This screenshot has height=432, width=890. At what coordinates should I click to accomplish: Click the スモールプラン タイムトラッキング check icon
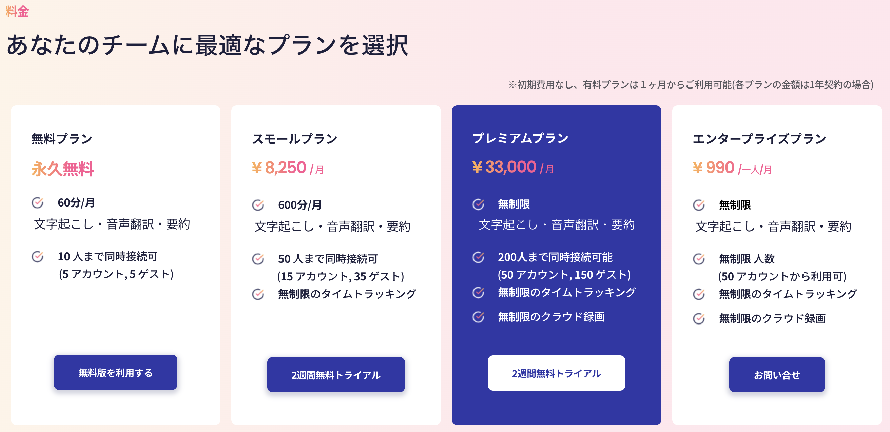(x=258, y=294)
